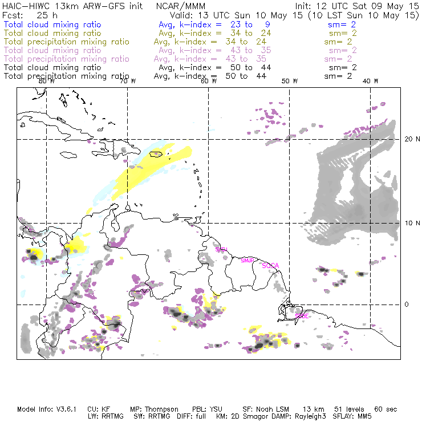Click the "PBL: YSU" model setting
This screenshot has width=422, height=422.
pos(207,409)
